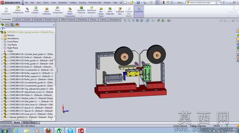This screenshot has height=133, width=239.
Task: Launch Smart Fasteners
Action: point(47,11)
